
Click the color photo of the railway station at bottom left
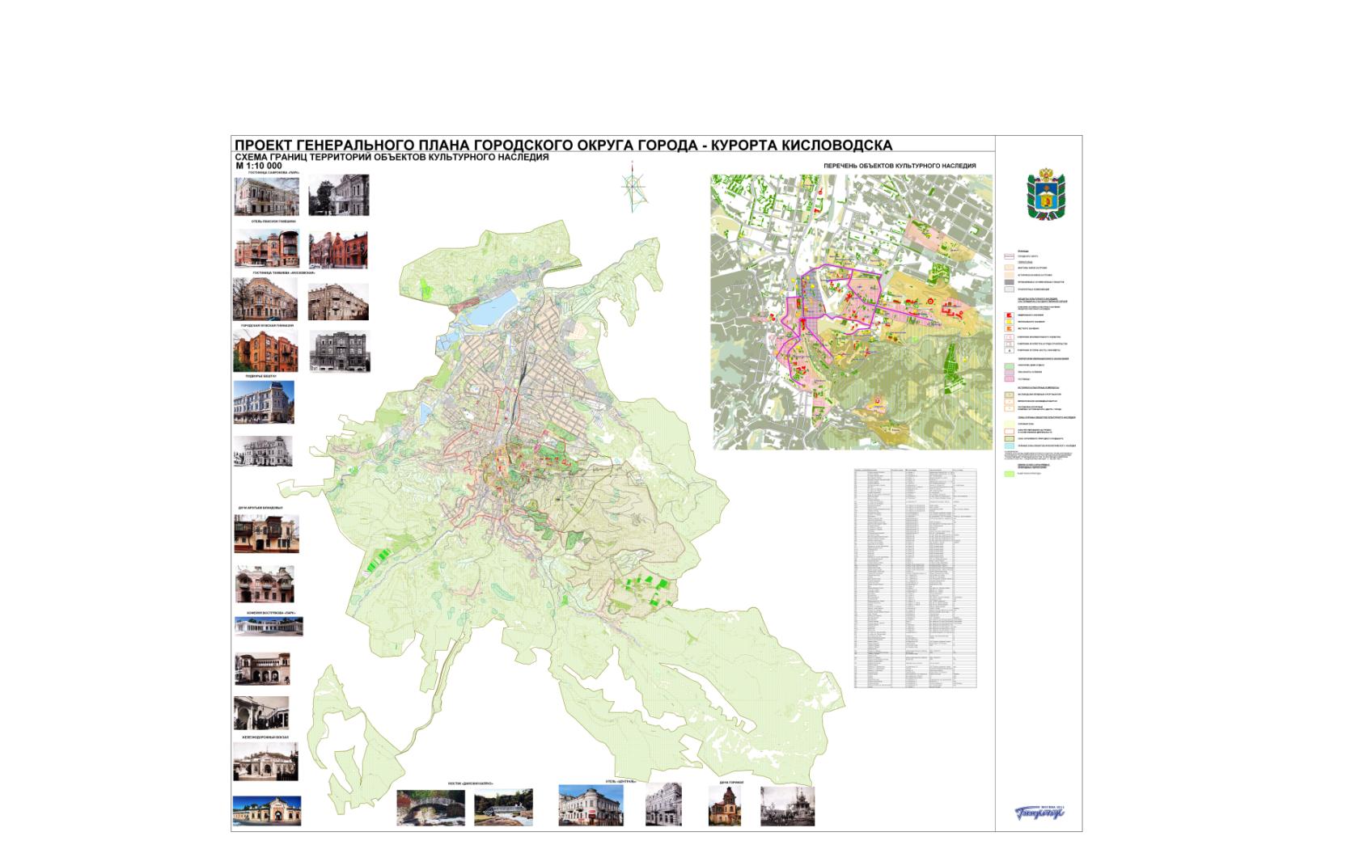click(x=266, y=811)
